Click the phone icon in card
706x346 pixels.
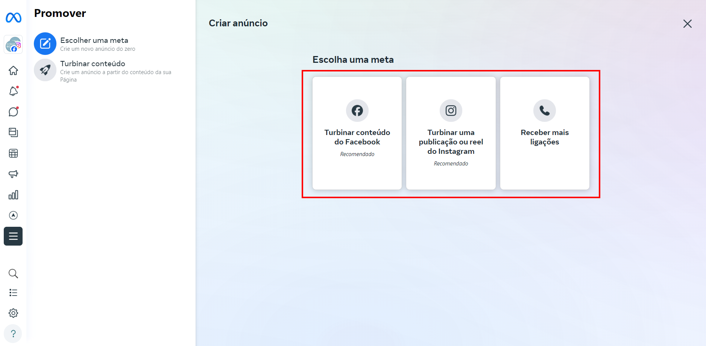click(x=545, y=111)
